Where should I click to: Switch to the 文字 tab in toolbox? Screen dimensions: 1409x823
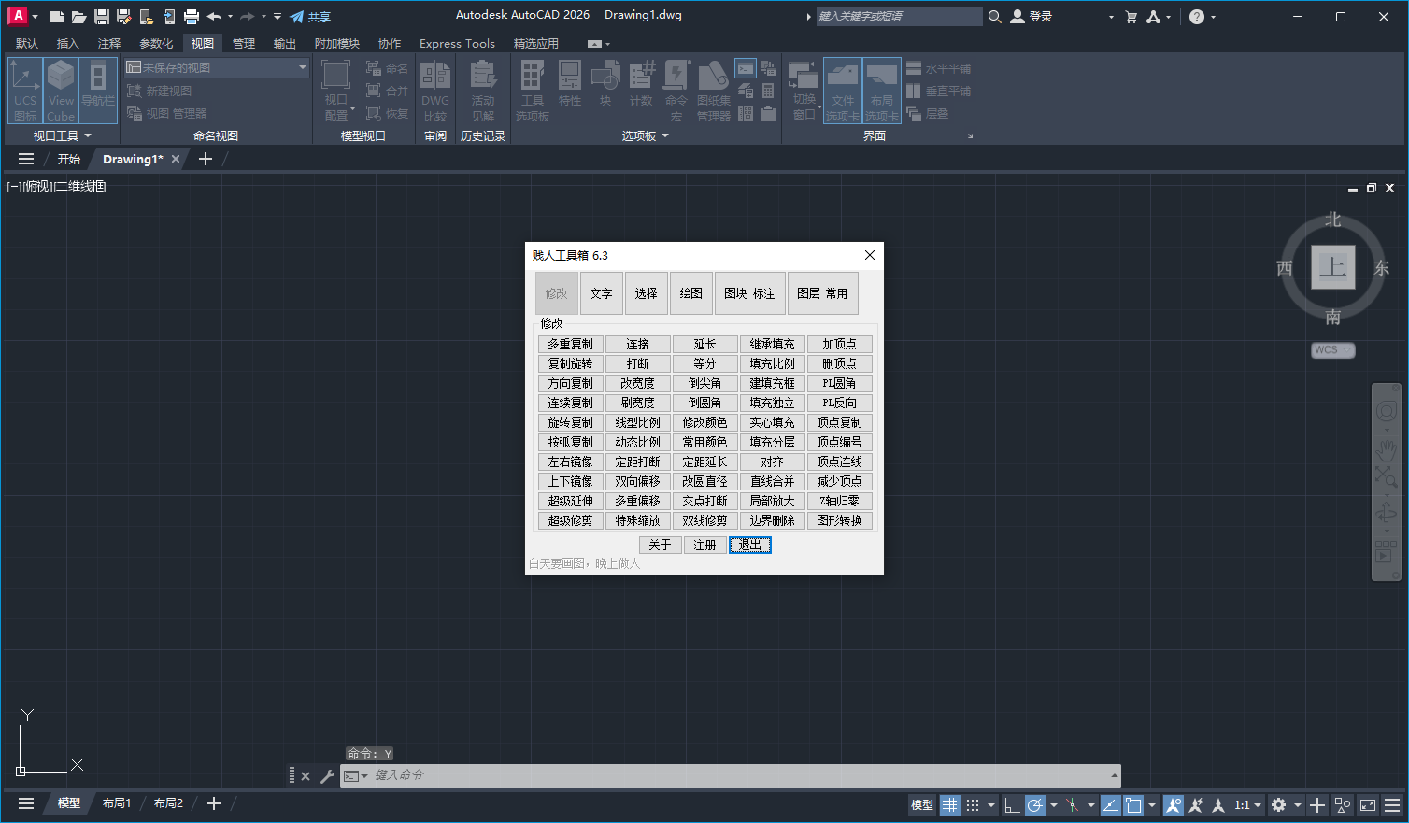point(601,293)
